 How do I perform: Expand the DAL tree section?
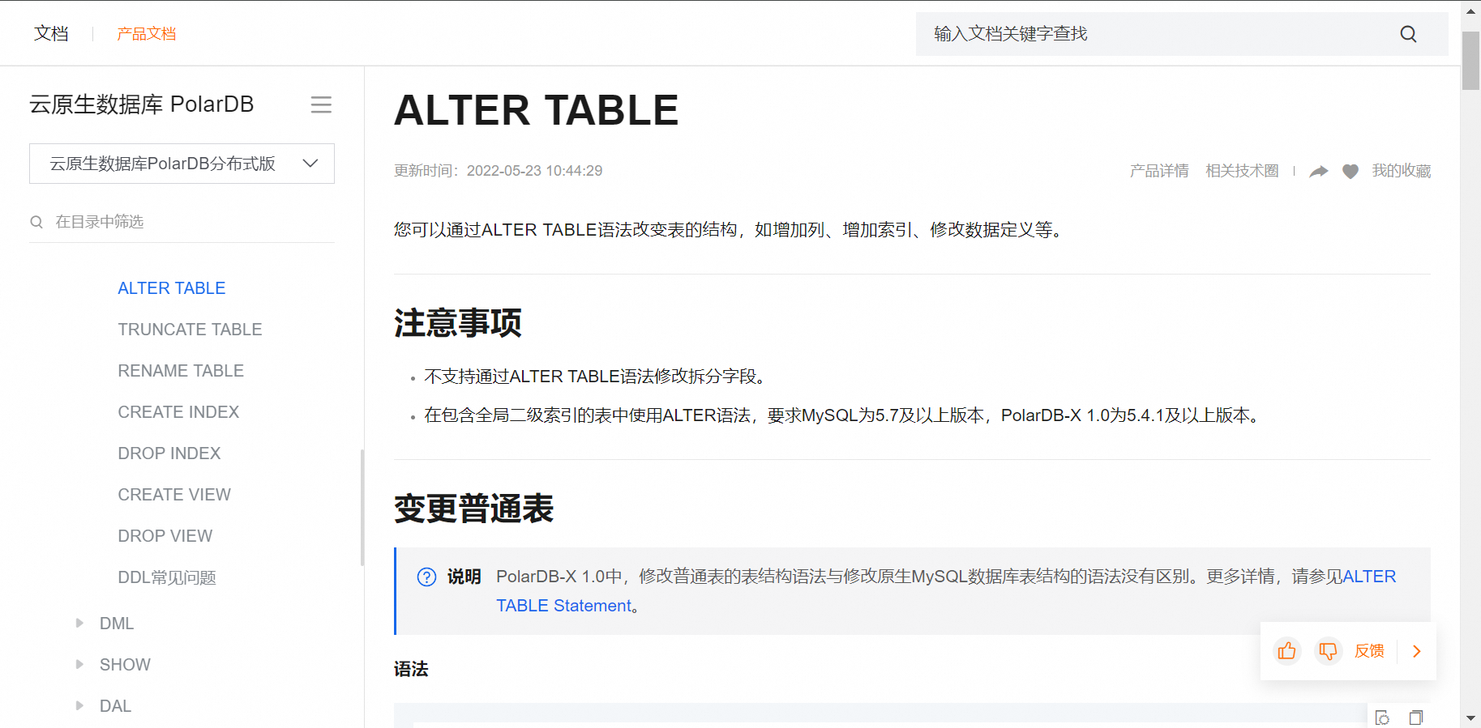coord(79,705)
